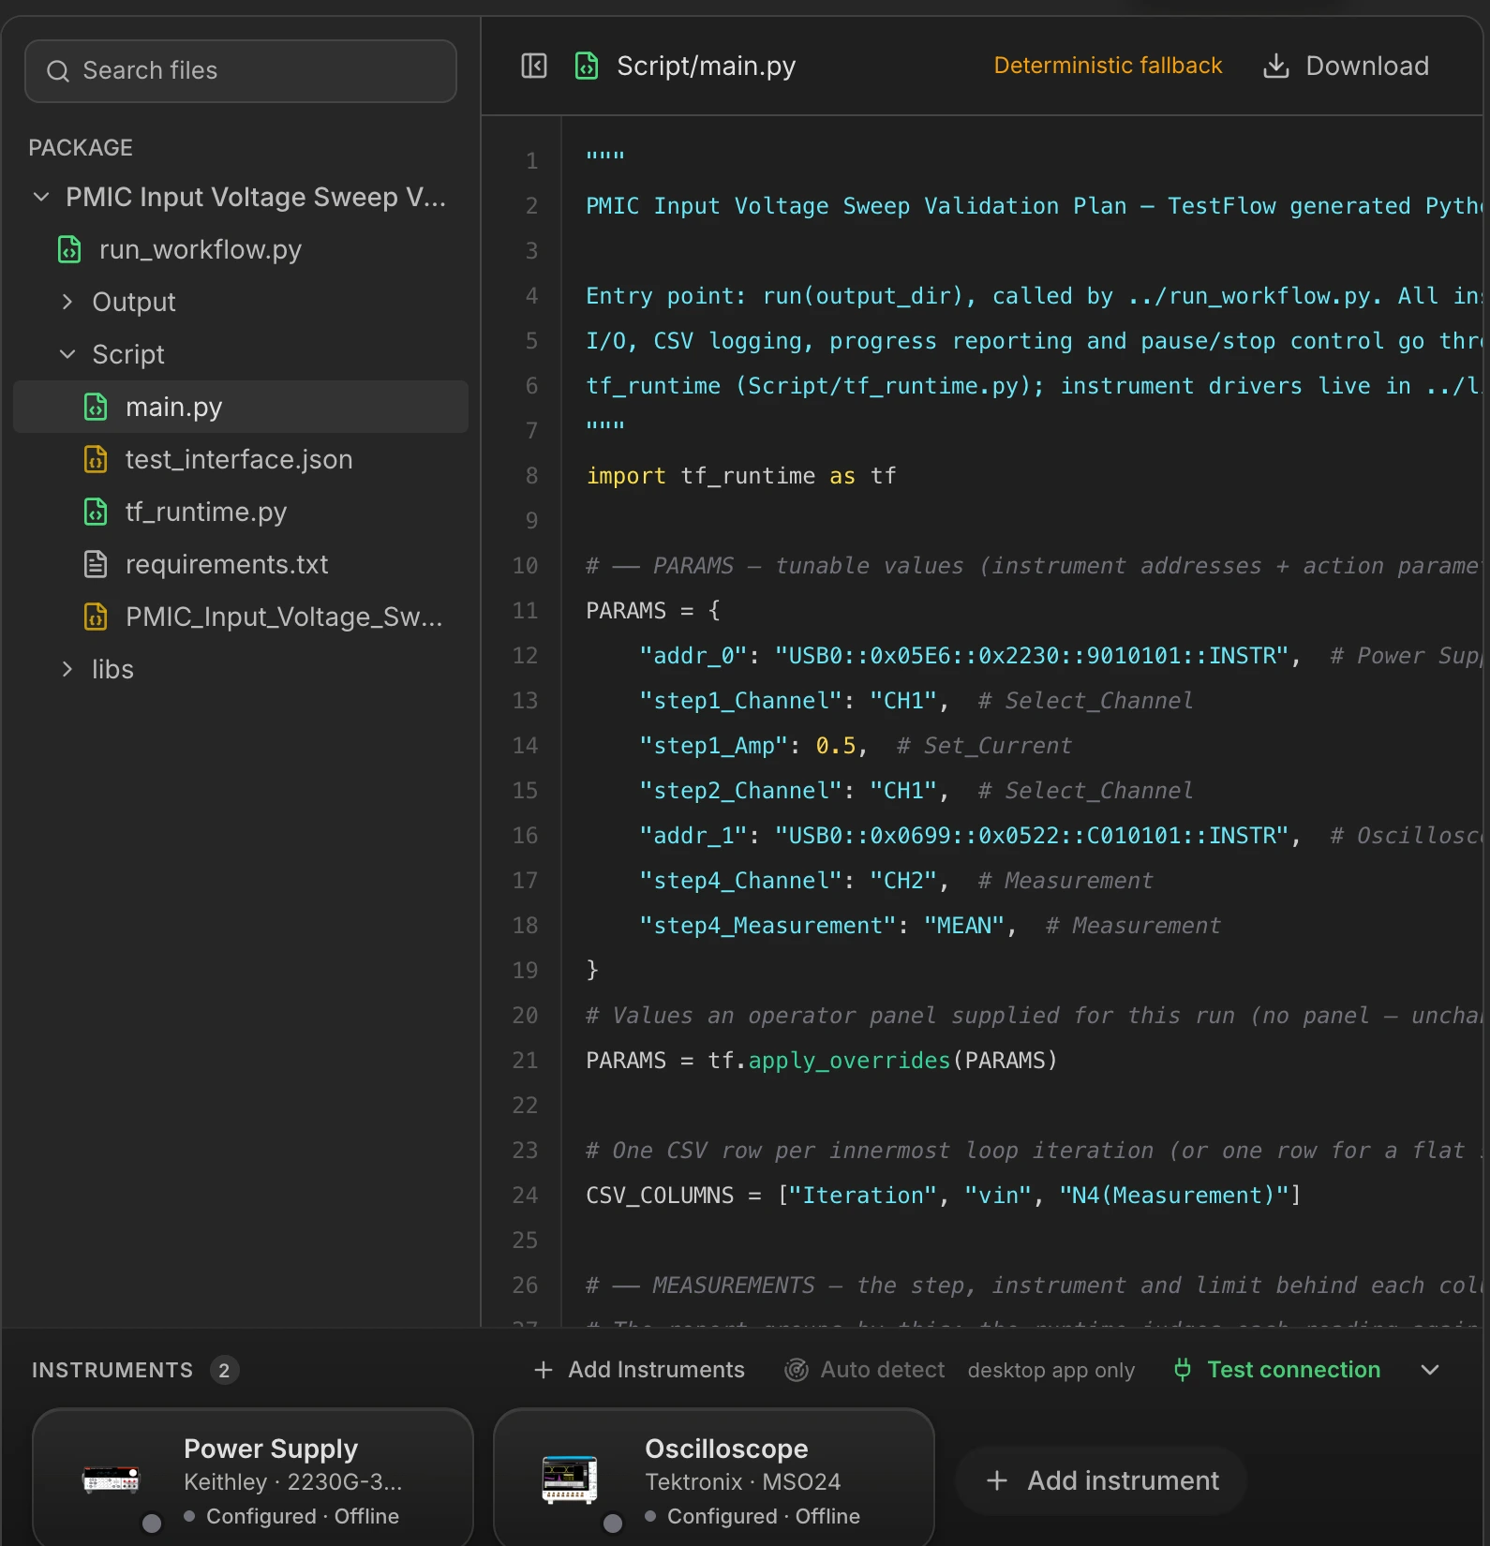
Task: Click the requirements.txt document icon
Action: [96, 564]
